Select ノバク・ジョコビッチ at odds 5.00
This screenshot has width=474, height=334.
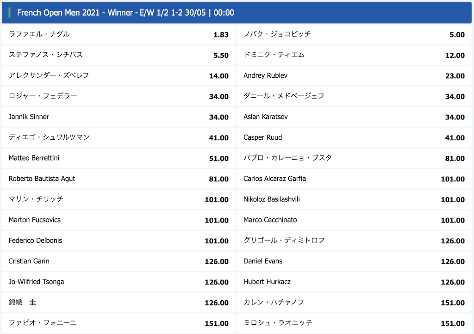coord(354,34)
